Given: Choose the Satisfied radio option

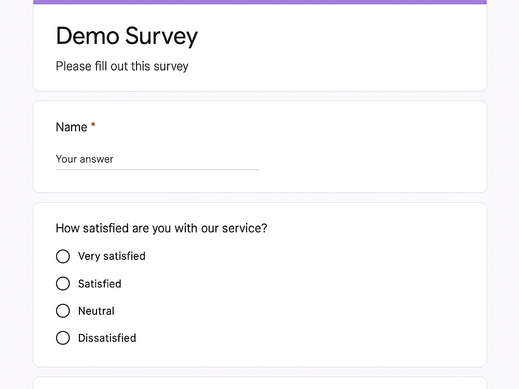Looking at the screenshot, I should point(63,284).
